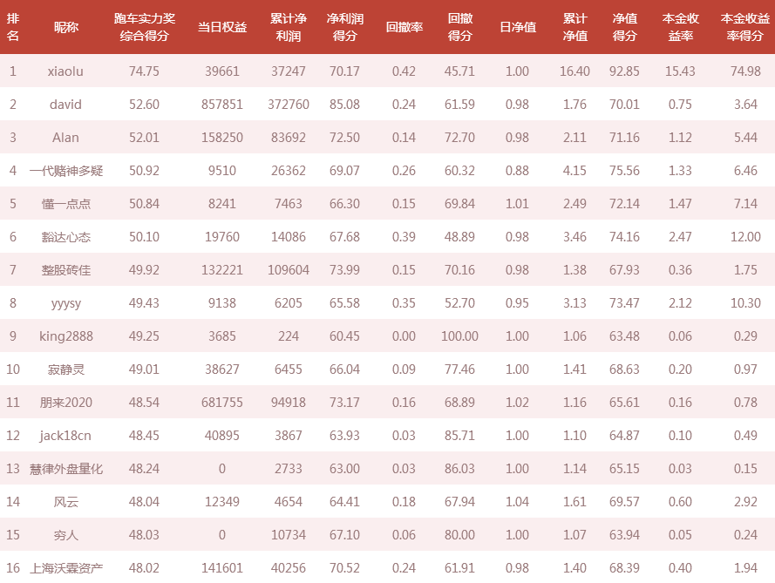Open the 朋来2020 nickname entry

(65, 402)
